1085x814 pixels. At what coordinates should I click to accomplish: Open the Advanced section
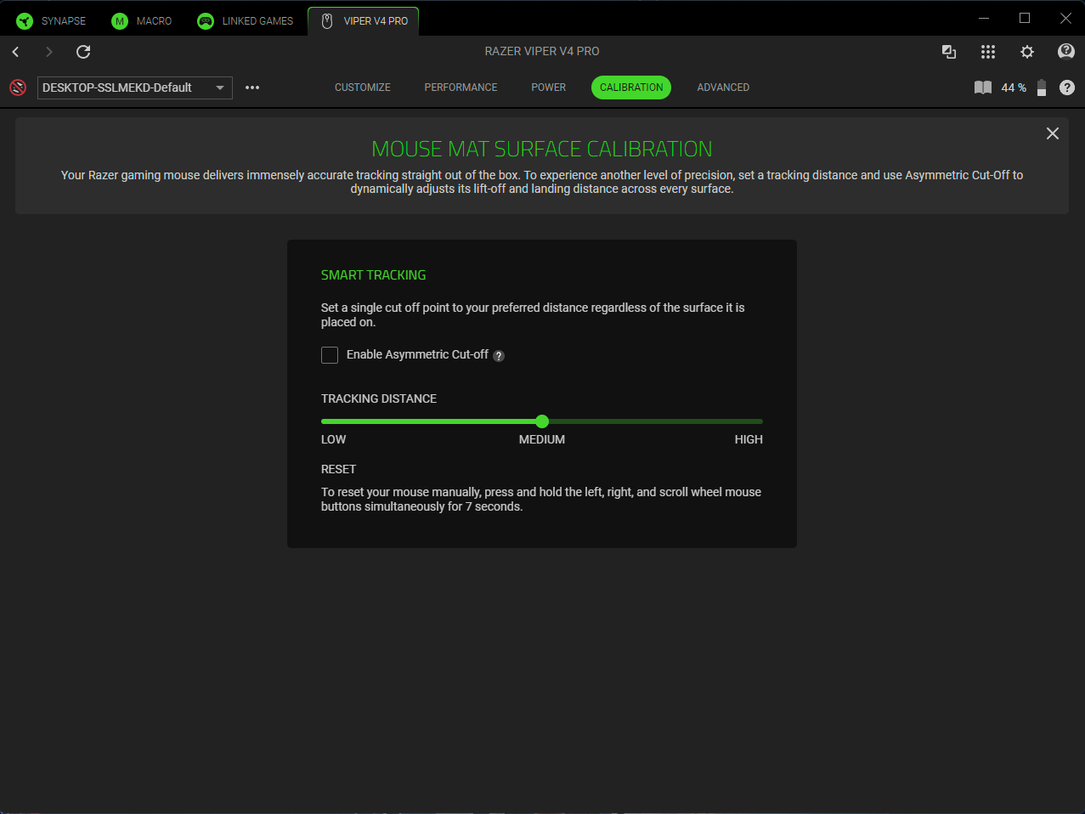[x=723, y=88]
